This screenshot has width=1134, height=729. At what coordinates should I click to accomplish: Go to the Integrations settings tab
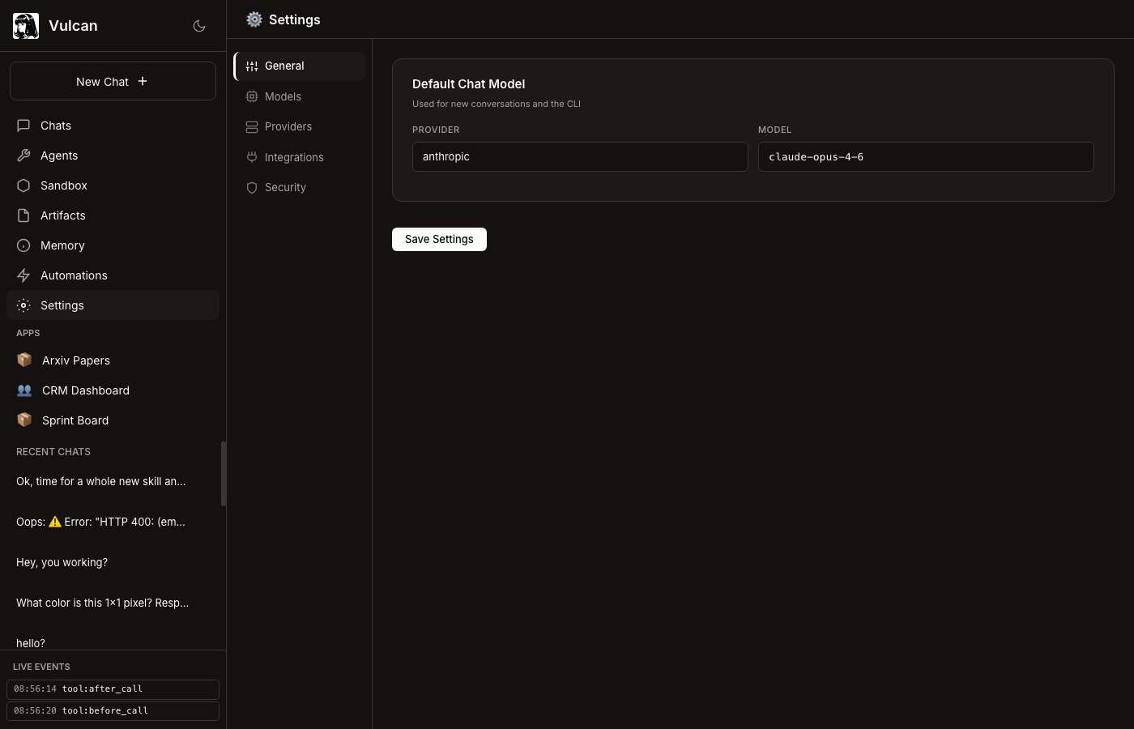coord(293,157)
